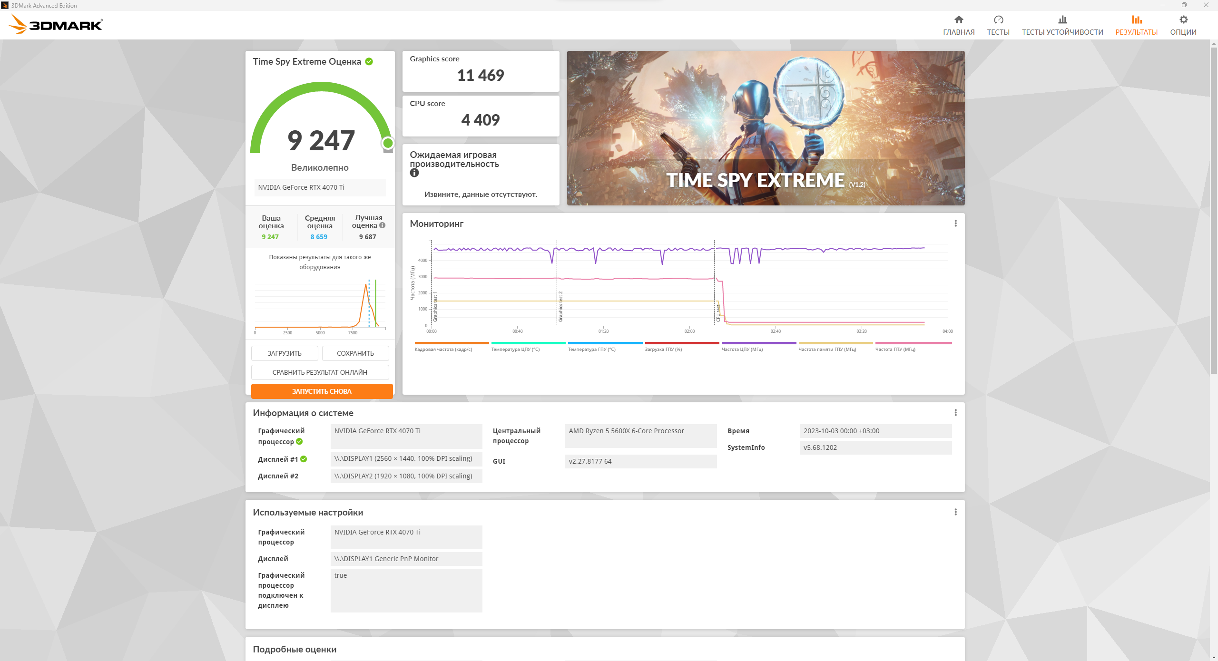
Task: Open Используемые настройки three-dot menu
Action: point(955,512)
